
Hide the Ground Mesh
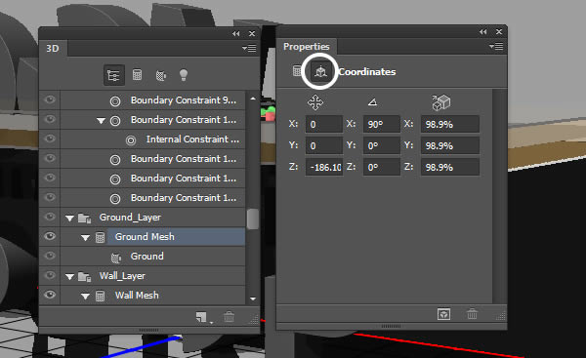coord(50,236)
